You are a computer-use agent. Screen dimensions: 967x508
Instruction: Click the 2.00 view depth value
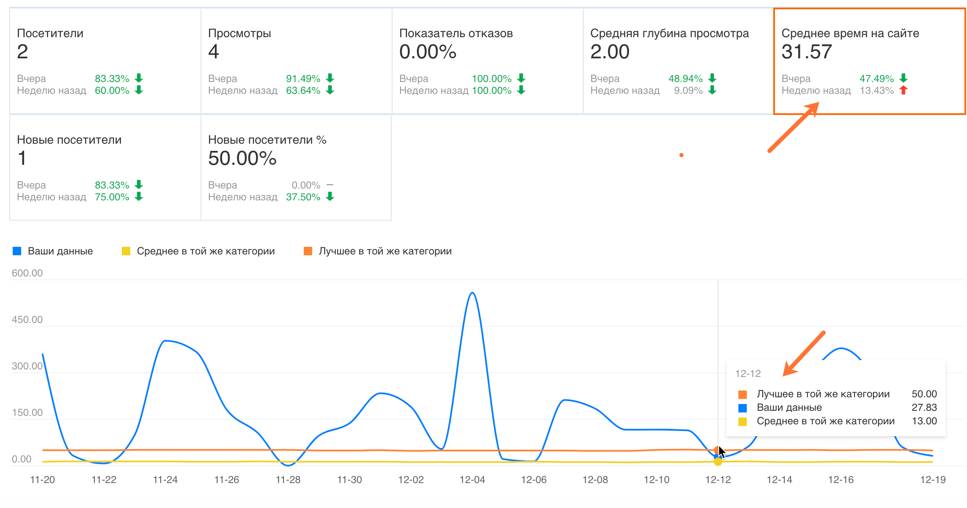[x=610, y=52]
